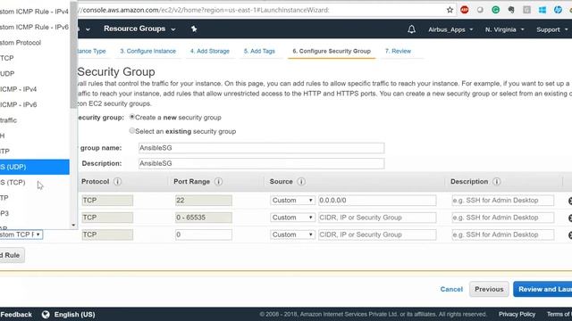Open Airbus_Apps account menu
Image resolution: width=572 pixels, height=321 pixels.
(x=450, y=29)
